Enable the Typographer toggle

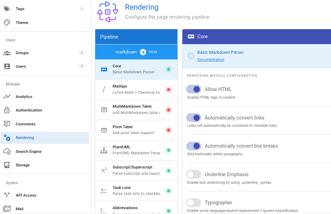(194, 203)
